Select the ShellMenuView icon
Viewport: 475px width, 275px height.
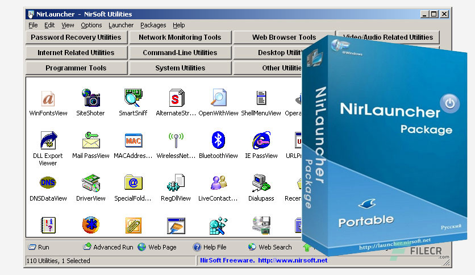tap(261, 98)
